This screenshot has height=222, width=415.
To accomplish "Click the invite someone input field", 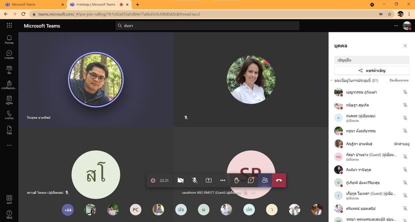I will pyautogui.click(x=372, y=60).
